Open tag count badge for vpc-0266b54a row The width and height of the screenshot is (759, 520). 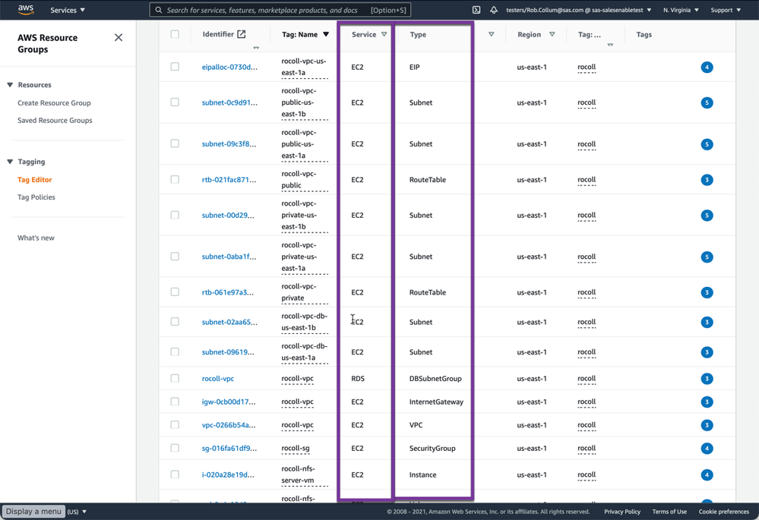pyautogui.click(x=707, y=425)
